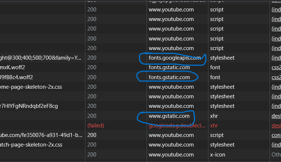The image size is (281, 162).
Task: Select the ube.com/fe350076-a931-49d1-b... request
Action: tap(41, 135)
